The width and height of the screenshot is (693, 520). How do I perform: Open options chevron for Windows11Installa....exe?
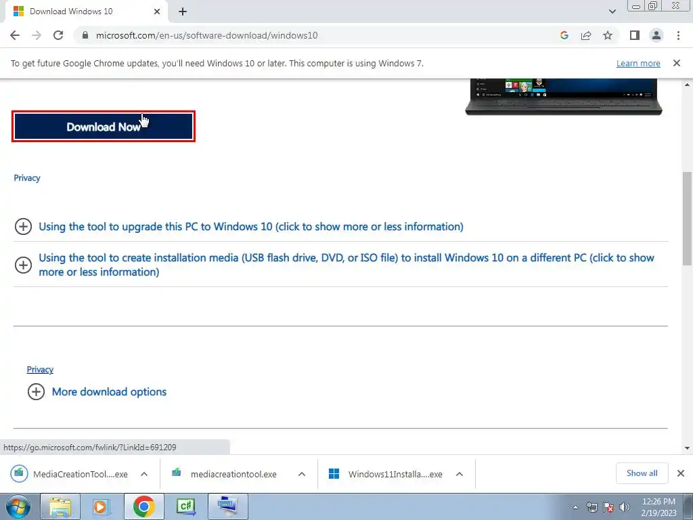(x=460, y=474)
